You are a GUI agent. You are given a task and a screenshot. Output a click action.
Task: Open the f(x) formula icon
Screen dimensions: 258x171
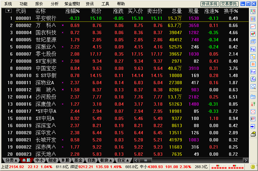click(x=253, y=79)
